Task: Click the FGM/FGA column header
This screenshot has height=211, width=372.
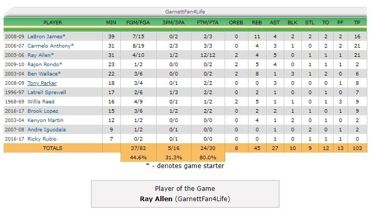Action: pyautogui.click(x=138, y=22)
